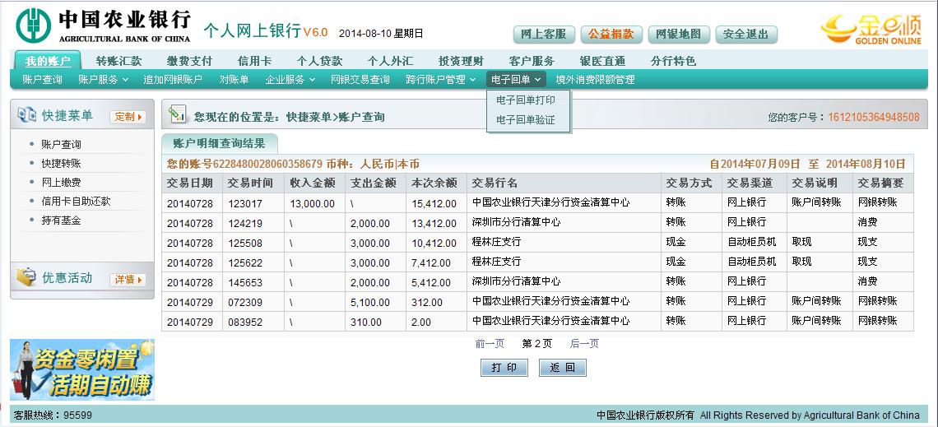Click the 快捷菜单 panel icon
The image size is (938, 427).
tap(26, 116)
